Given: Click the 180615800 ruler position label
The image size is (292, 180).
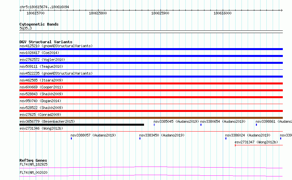Looking at the screenshot, I should [98, 13].
